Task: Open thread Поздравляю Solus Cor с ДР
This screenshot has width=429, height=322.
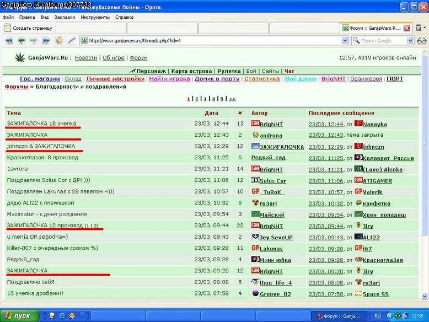Action: click(x=49, y=180)
